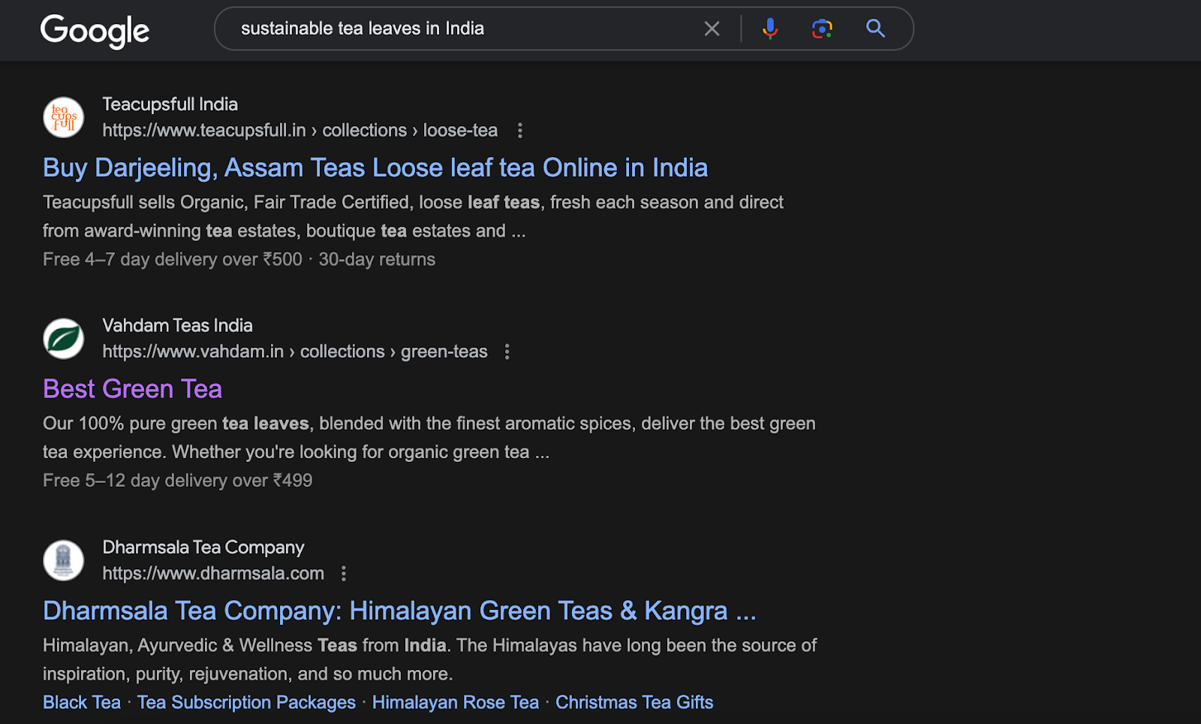Image resolution: width=1201 pixels, height=724 pixels.
Task: Open Himalayan Rose Tea sitelink
Action: (456, 702)
